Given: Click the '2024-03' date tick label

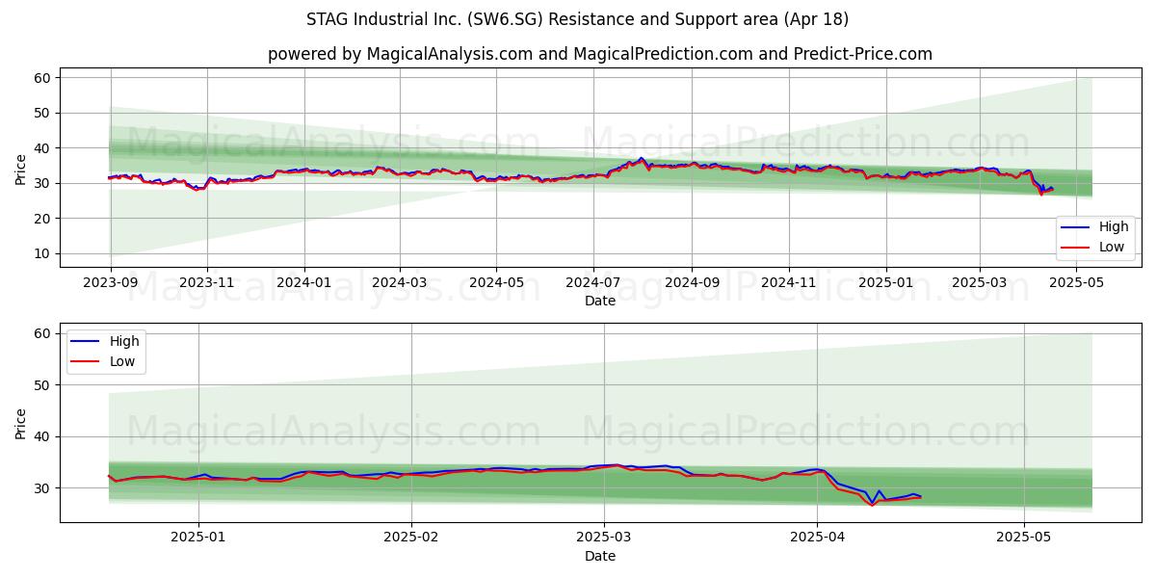Looking at the screenshot, I should (x=399, y=283).
